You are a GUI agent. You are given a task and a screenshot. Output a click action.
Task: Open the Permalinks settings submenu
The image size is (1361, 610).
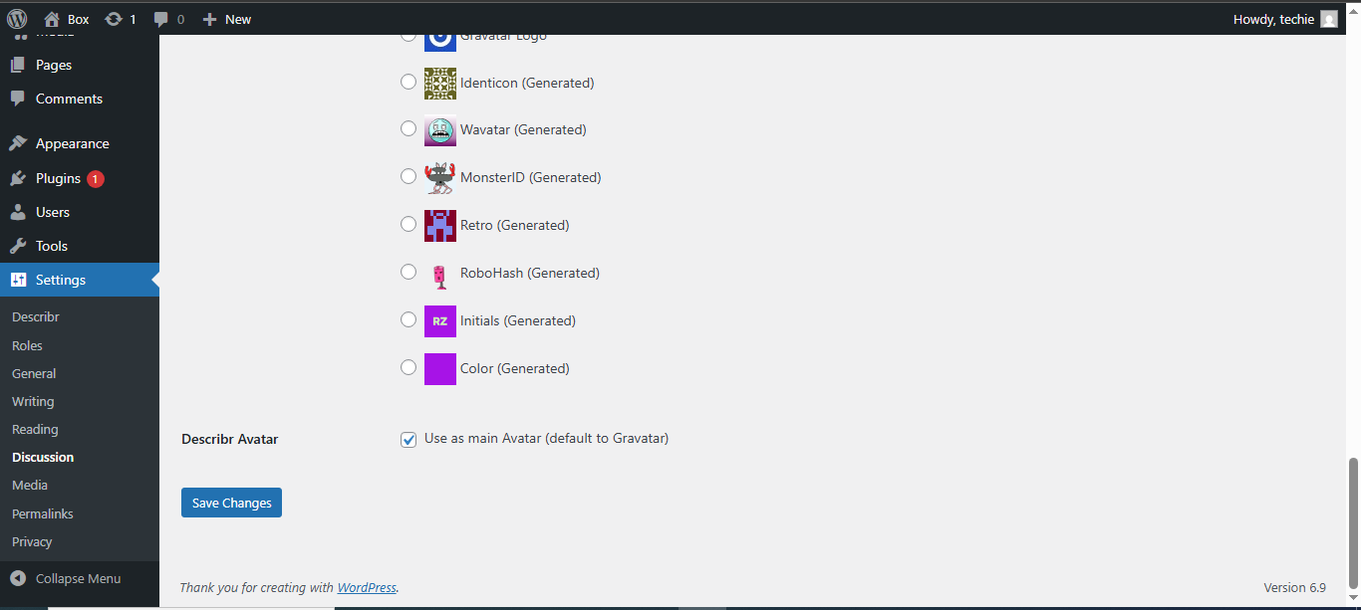click(43, 513)
